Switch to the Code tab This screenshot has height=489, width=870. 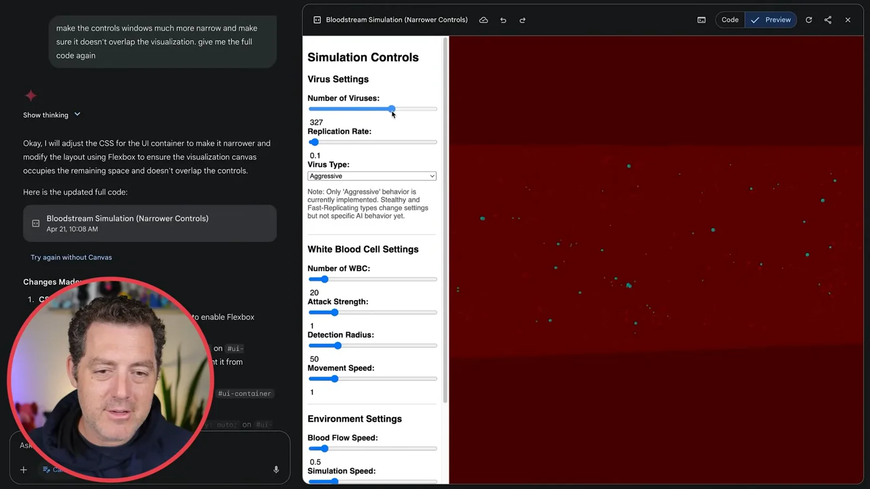[730, 20]
